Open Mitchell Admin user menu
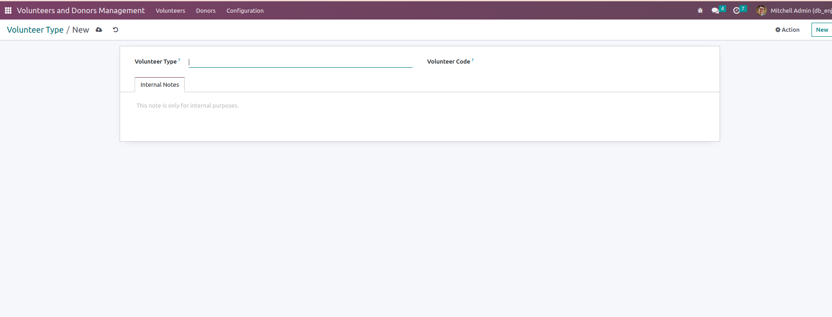Image resolution: width=832 pixels, height=317 pixels. [x=794, y=10]
